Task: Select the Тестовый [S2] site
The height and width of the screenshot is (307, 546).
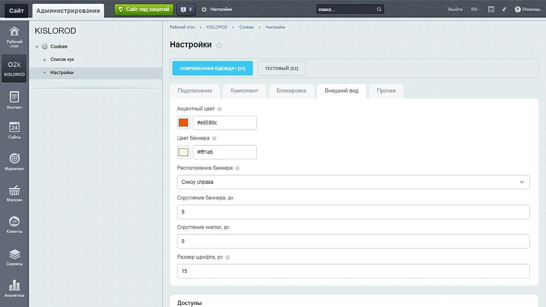Action: pos(282,68)
